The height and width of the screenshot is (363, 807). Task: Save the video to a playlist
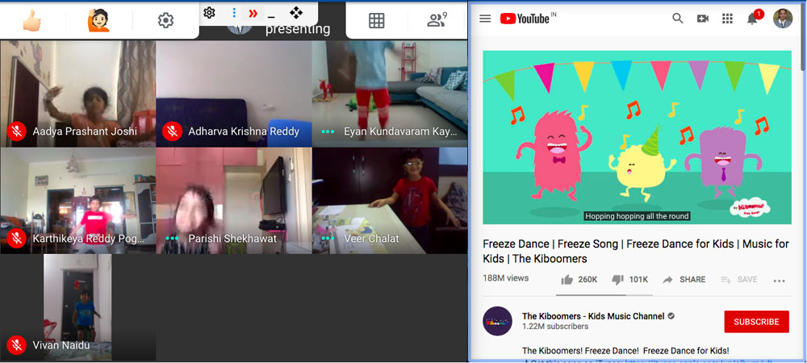pos(738,280)
